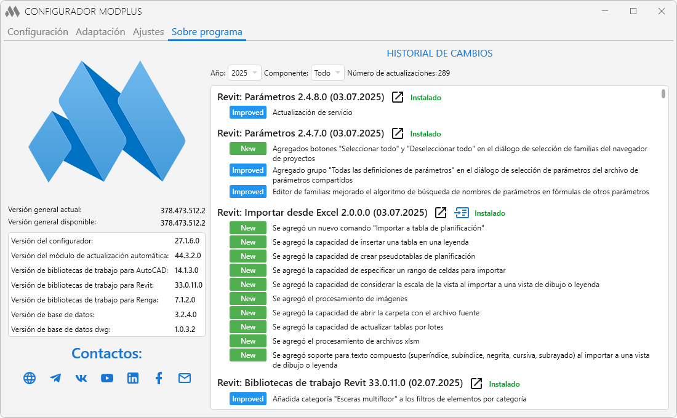Viewport: 677px width, 418px height.
Task: Click Improved badge for Actualización de servicio
Action: pos(248,112)
